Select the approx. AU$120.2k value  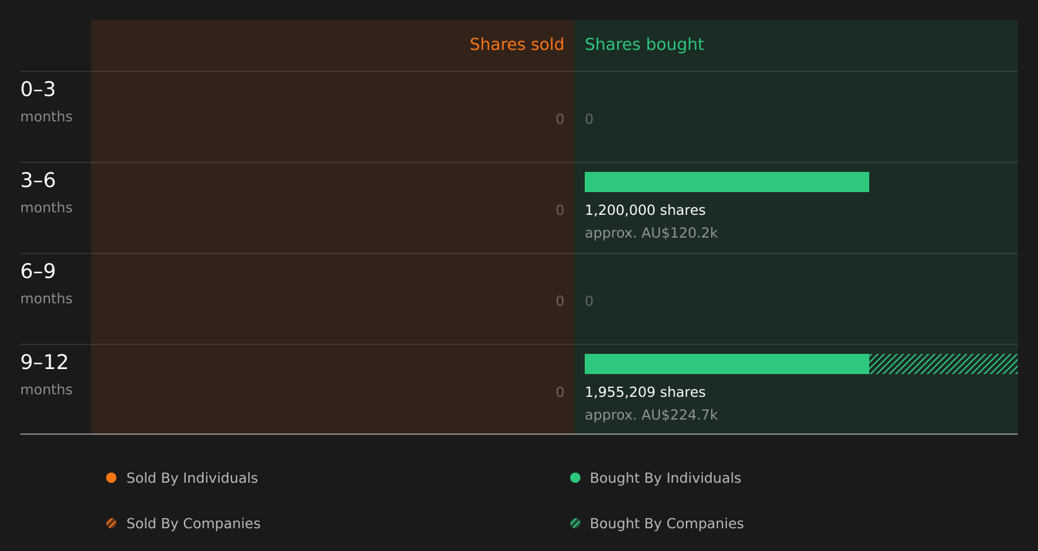(651, 233)
